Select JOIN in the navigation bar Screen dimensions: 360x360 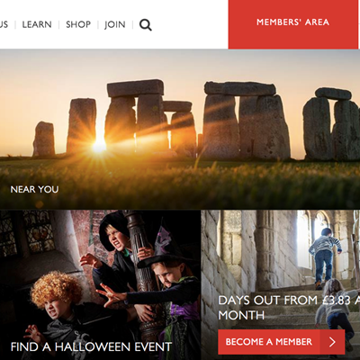point(115,24)
